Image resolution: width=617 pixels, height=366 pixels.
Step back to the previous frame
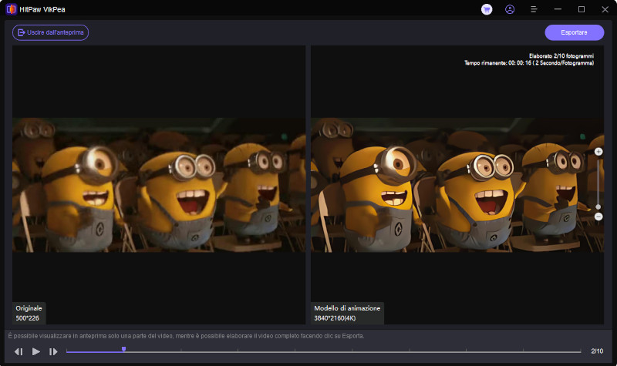[19, 351]
